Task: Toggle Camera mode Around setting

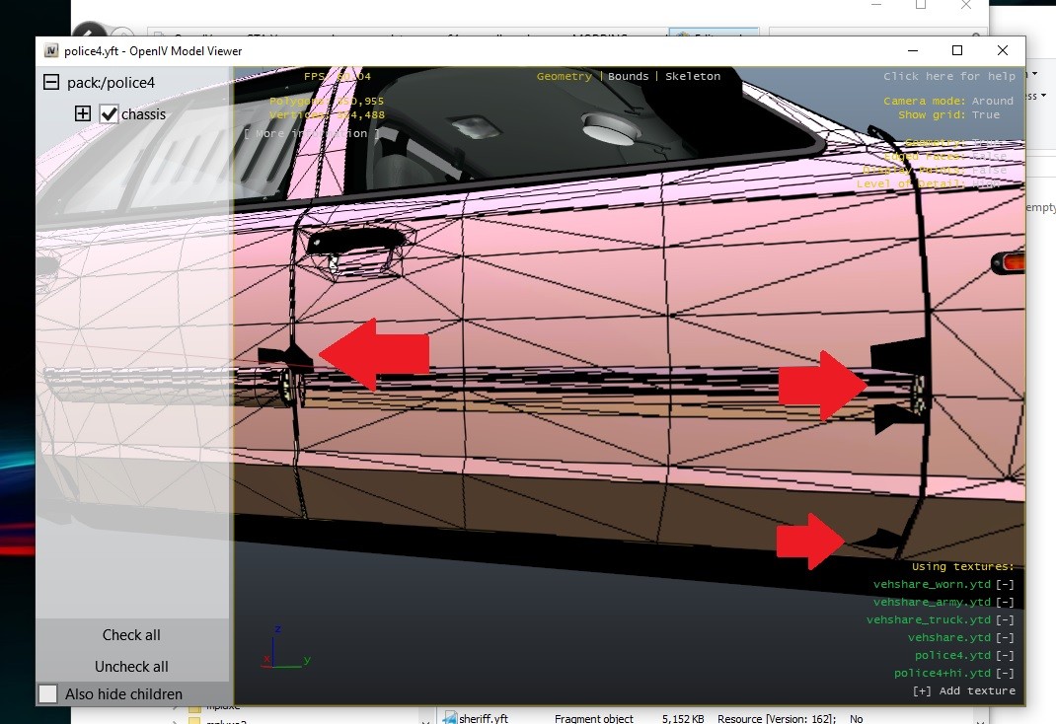Action: [x=948, y=101]
